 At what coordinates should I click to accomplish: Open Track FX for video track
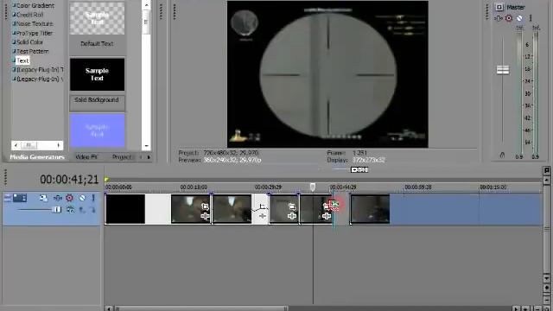(x=58, y=198)
